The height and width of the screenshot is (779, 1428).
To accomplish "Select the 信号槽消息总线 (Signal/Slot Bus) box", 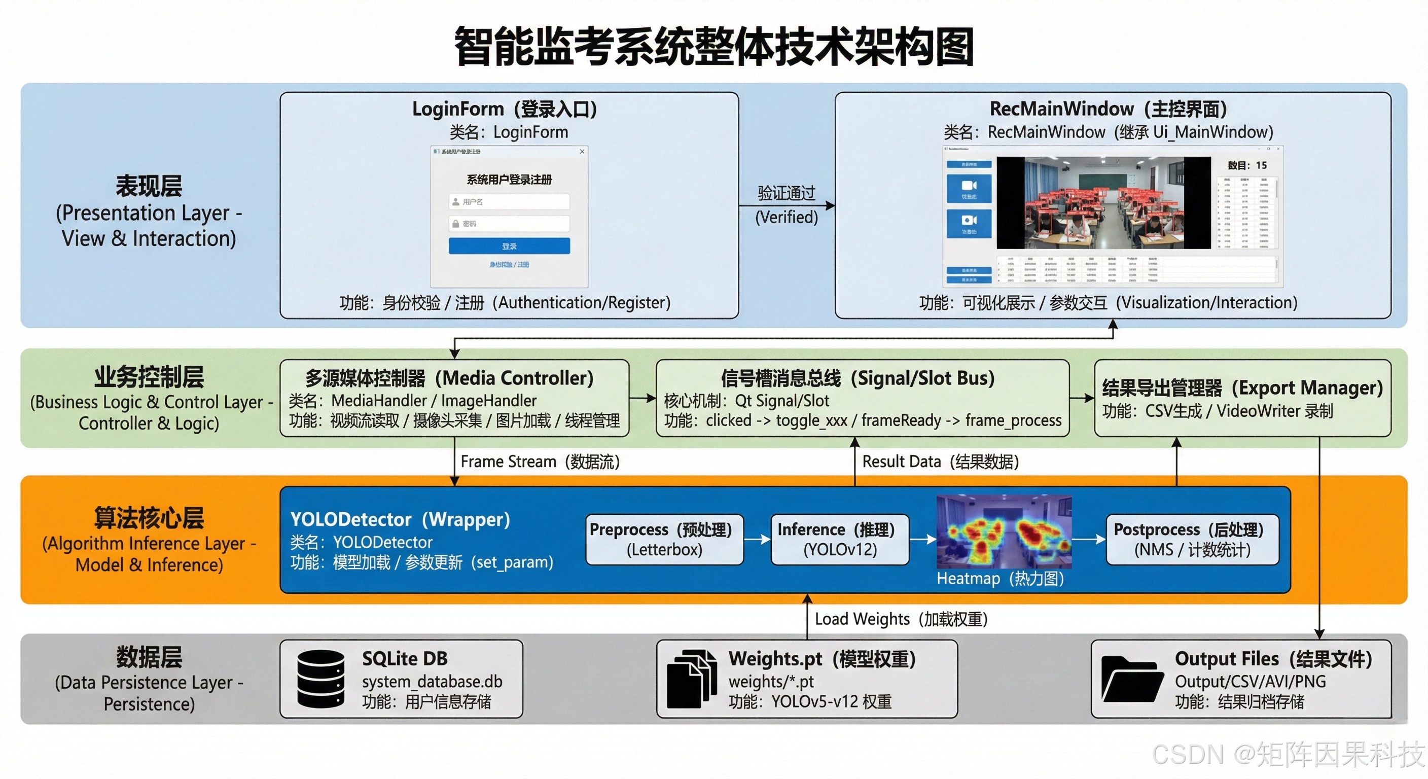I will coord(863,398).
